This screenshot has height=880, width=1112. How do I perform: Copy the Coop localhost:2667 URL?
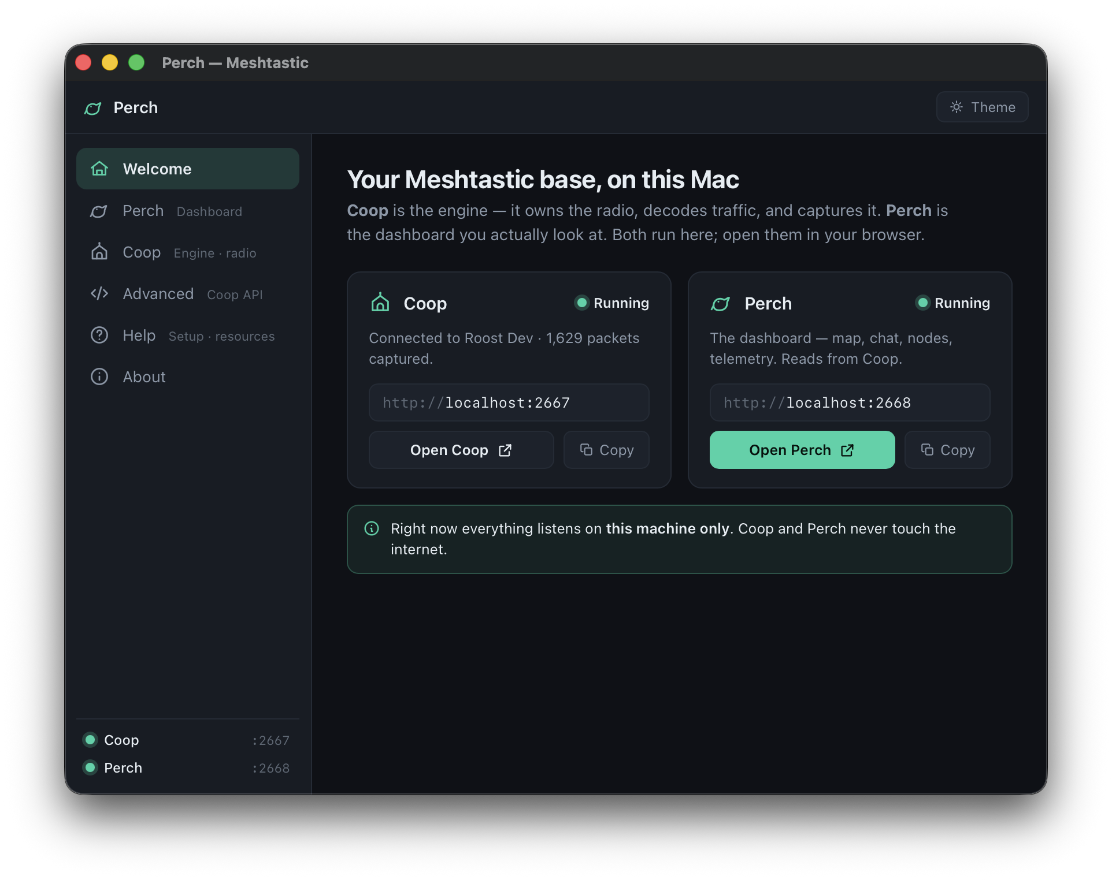(606, 450)
